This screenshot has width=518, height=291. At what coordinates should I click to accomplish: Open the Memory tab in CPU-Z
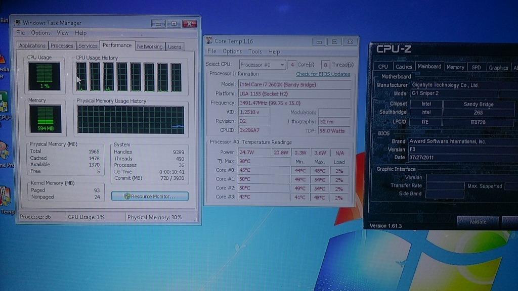tap(455, 67)
